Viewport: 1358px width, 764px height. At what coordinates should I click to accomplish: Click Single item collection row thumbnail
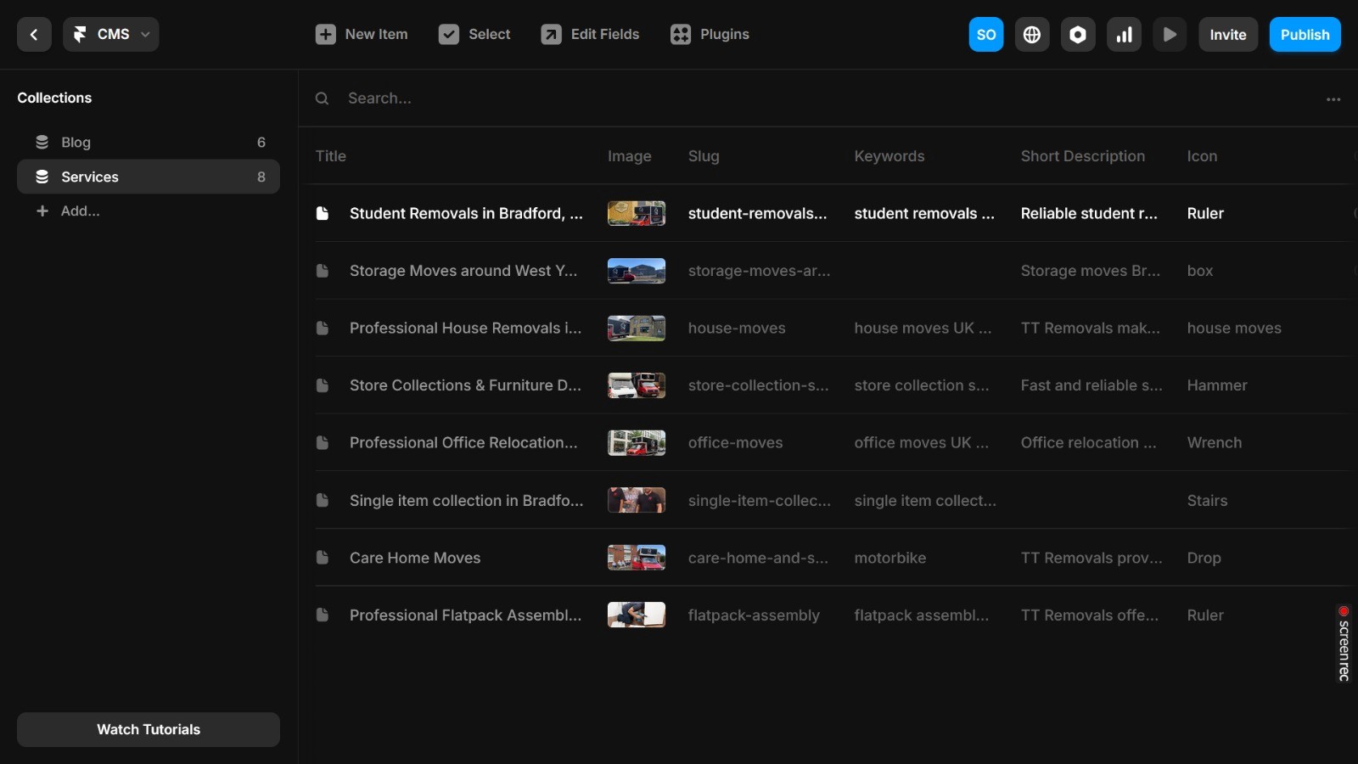[x=637, y=500]
